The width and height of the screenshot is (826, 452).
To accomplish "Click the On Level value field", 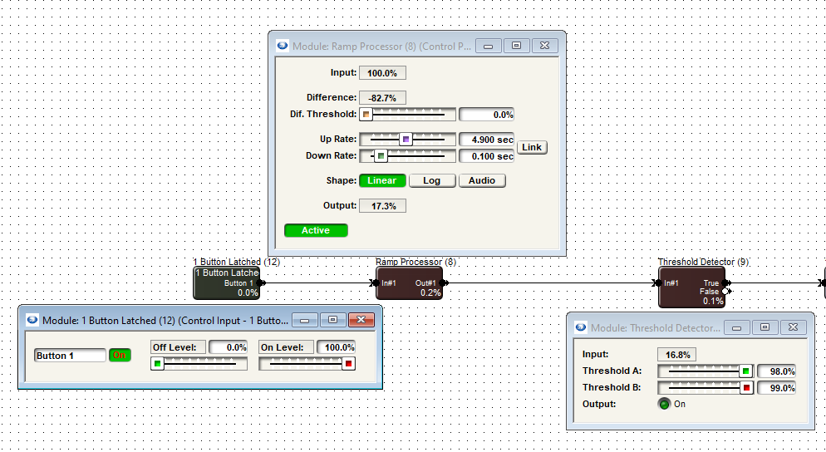I will 337,347.
